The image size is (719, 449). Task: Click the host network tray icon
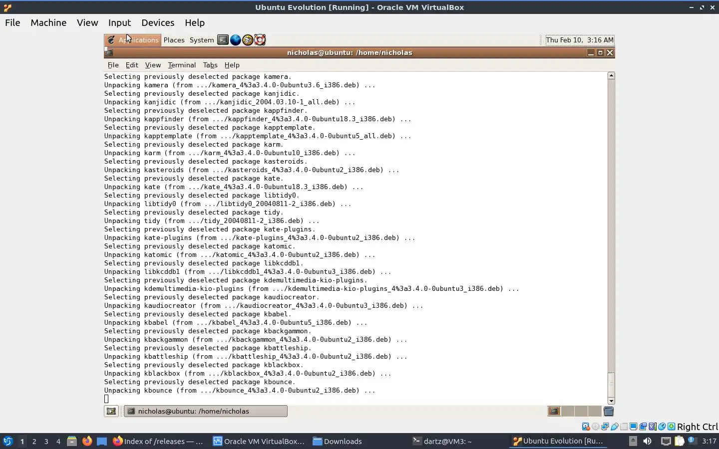coord(666,441)
